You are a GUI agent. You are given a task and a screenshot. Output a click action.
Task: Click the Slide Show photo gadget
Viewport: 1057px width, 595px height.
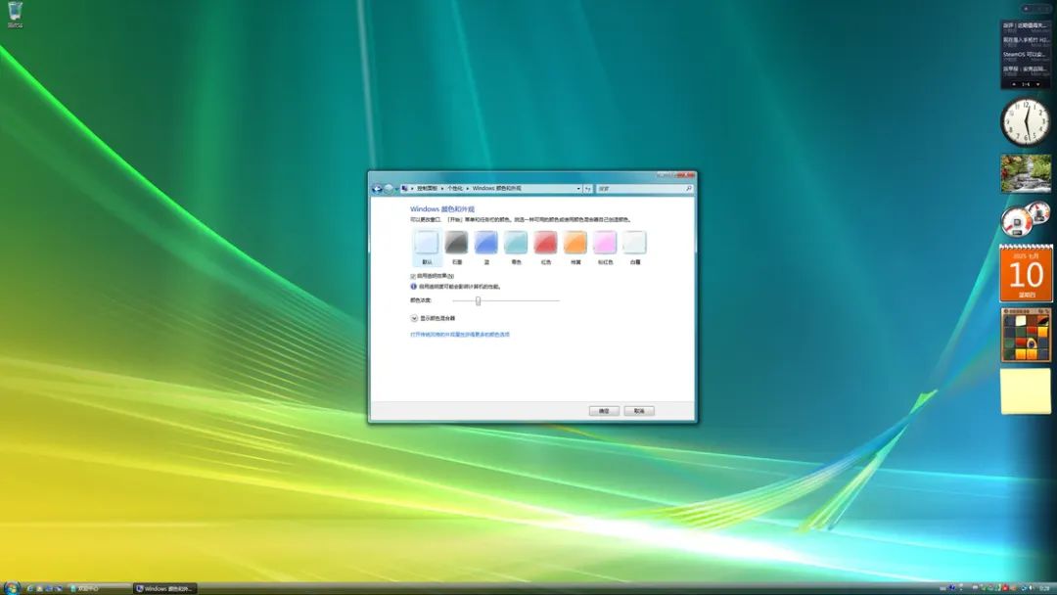point(1026,174)
